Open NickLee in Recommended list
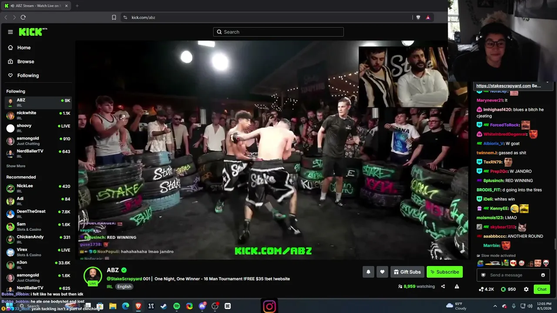This screenshot has width=557, height=313. (x=38, y=188)
